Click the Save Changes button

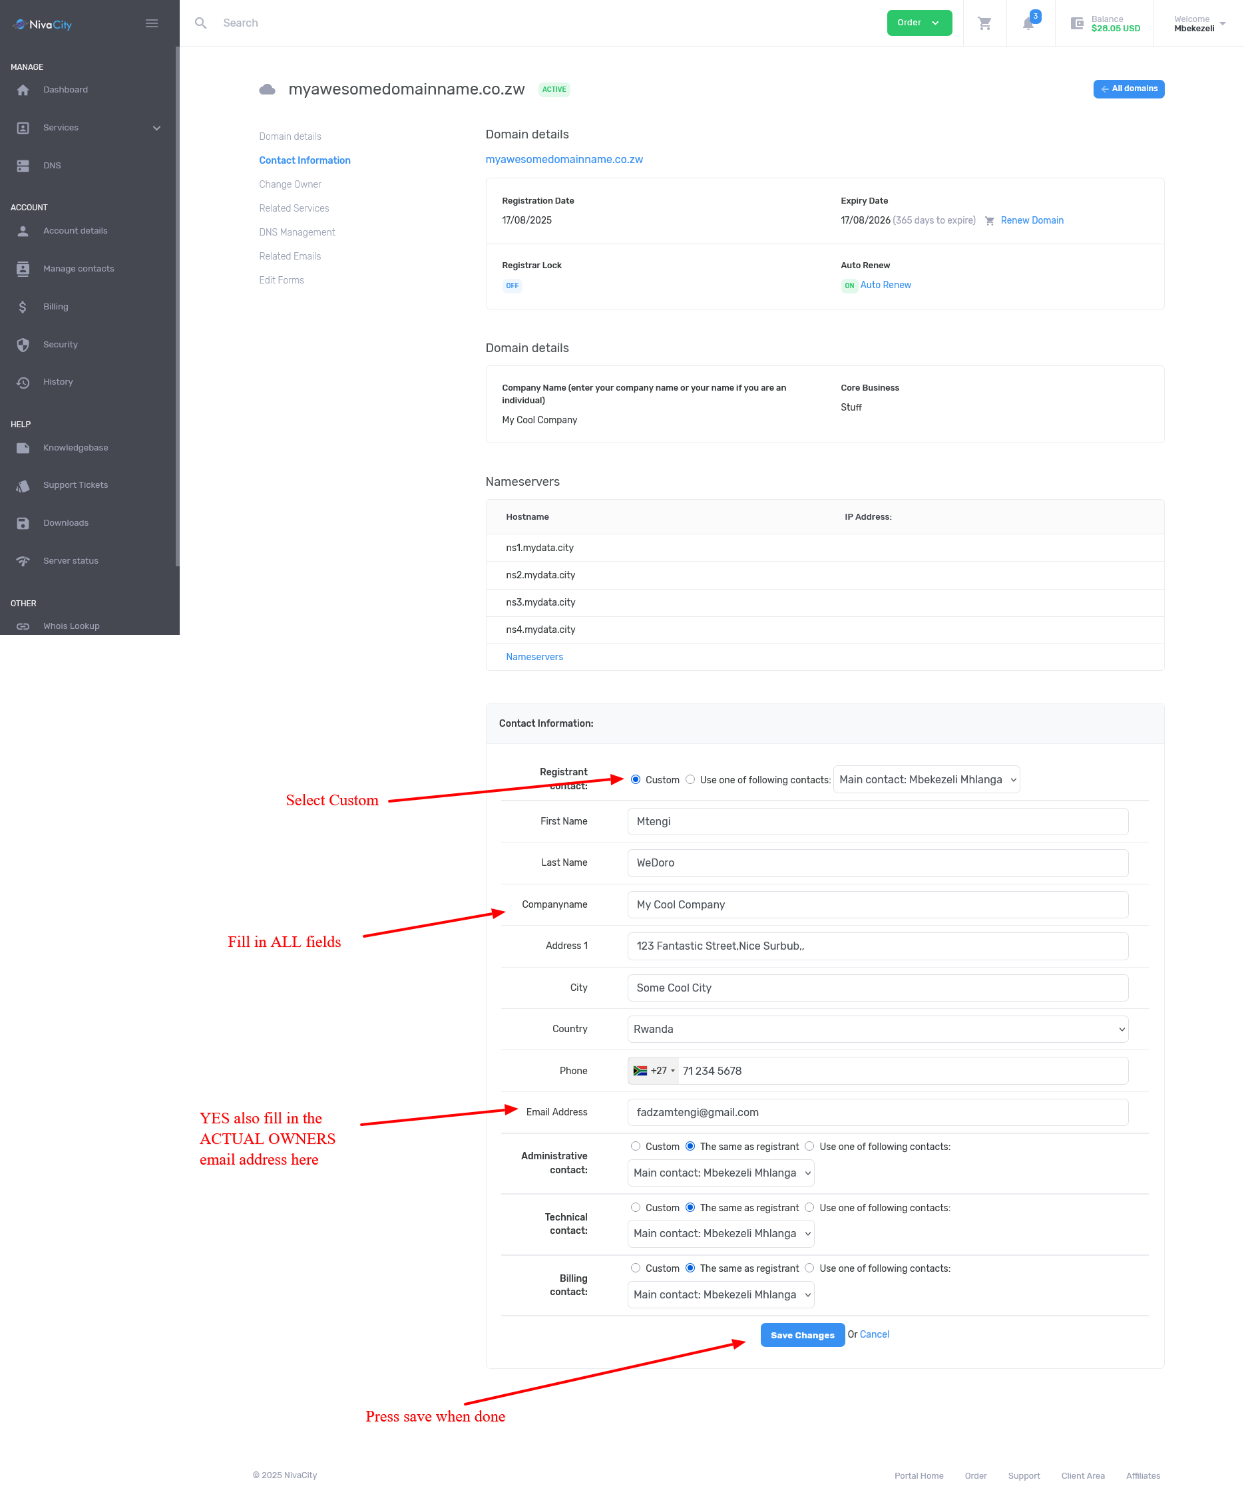click(x=802, y=1335)
